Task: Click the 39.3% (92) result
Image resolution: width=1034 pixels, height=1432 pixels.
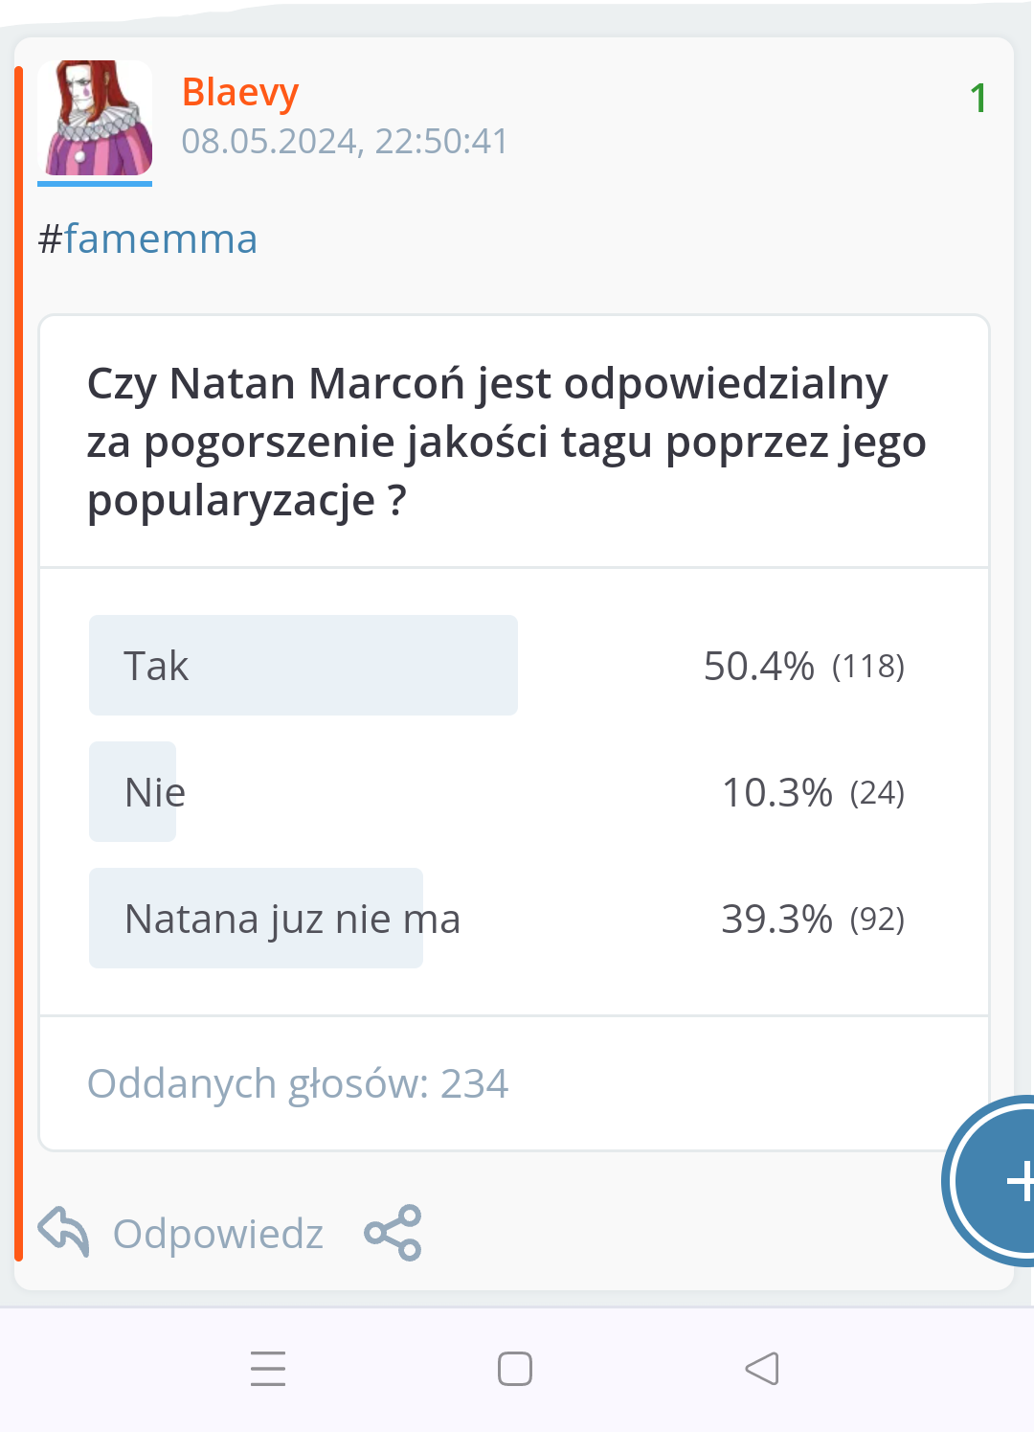Action: click(x=812, y=919)
